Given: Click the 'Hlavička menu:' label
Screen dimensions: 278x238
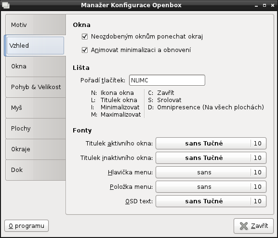Looking at the screenshot, I should pyautogui.click(x=130, y=172).
